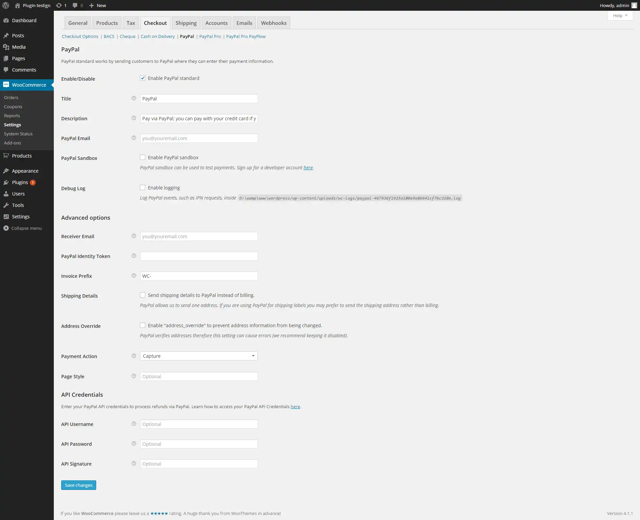This screenshot has width=640, height=520.
Task: Click the help icon beside API Password
Action: point(134,444)
